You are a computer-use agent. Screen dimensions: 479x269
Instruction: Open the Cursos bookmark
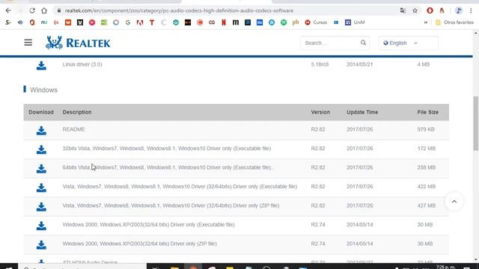click(316, 22)
